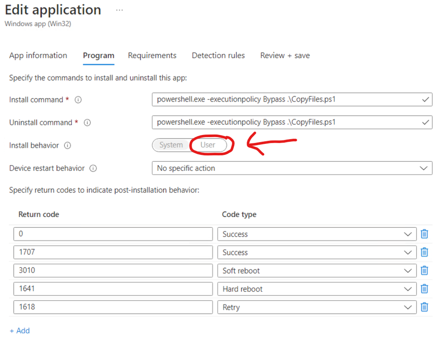Show info tooltip for Device restart behavior
The image size is (443, 344).
(x=93, y=168)
